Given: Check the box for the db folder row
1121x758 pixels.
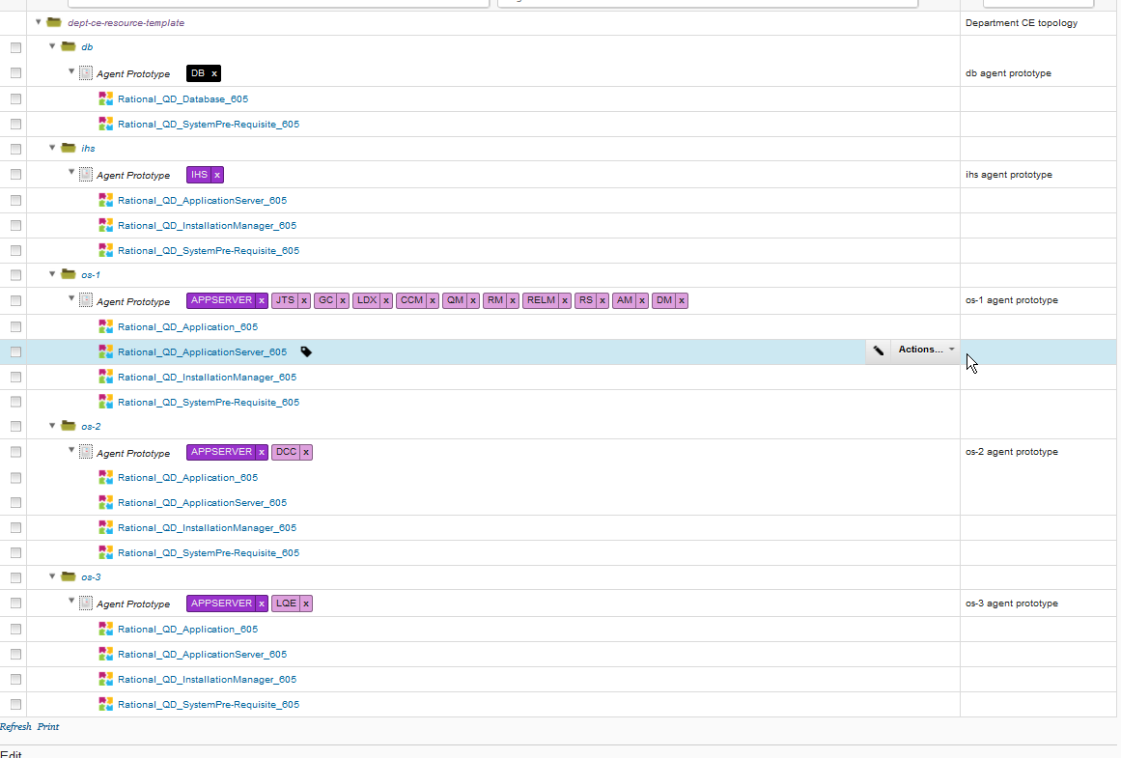Looking at the screenshot, I should 15,47.
